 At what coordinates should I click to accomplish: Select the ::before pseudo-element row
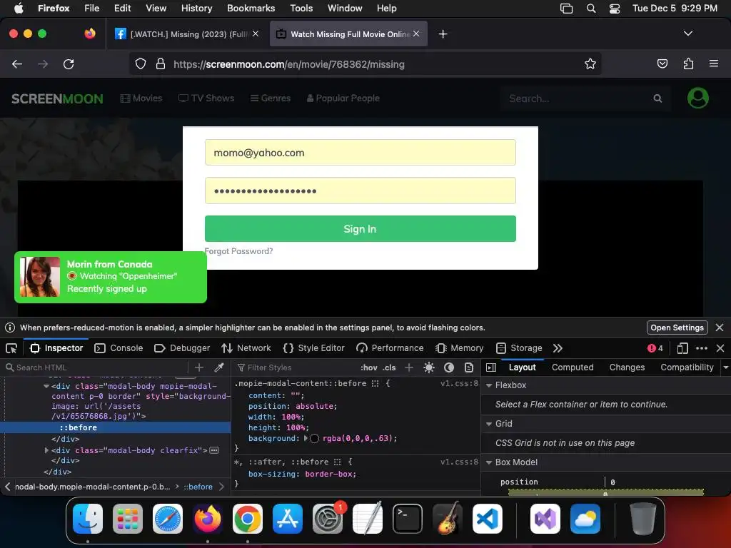click(116, 427)
